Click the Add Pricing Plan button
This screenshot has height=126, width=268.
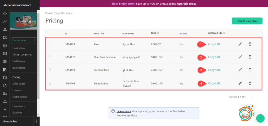[247, 21]
